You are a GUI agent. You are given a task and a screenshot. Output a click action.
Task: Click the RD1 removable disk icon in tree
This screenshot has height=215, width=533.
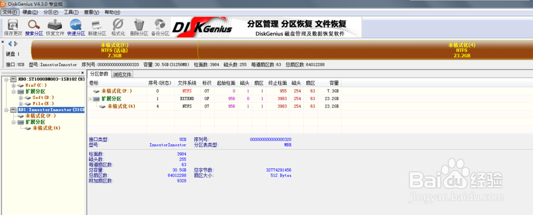[13, 110]
